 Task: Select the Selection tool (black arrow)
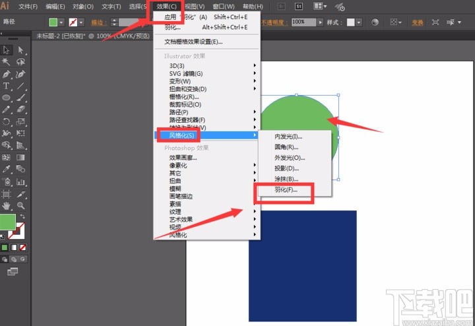(x=6, y=50)
